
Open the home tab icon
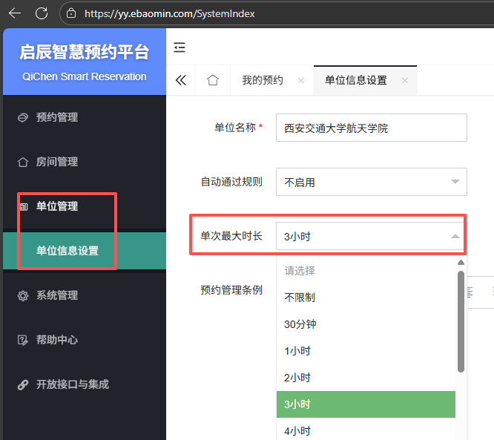[x=213, y=80]
